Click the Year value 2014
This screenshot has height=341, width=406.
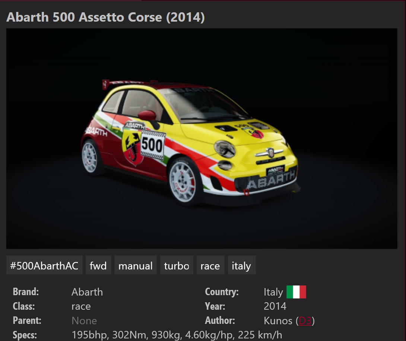pos(275,306)
